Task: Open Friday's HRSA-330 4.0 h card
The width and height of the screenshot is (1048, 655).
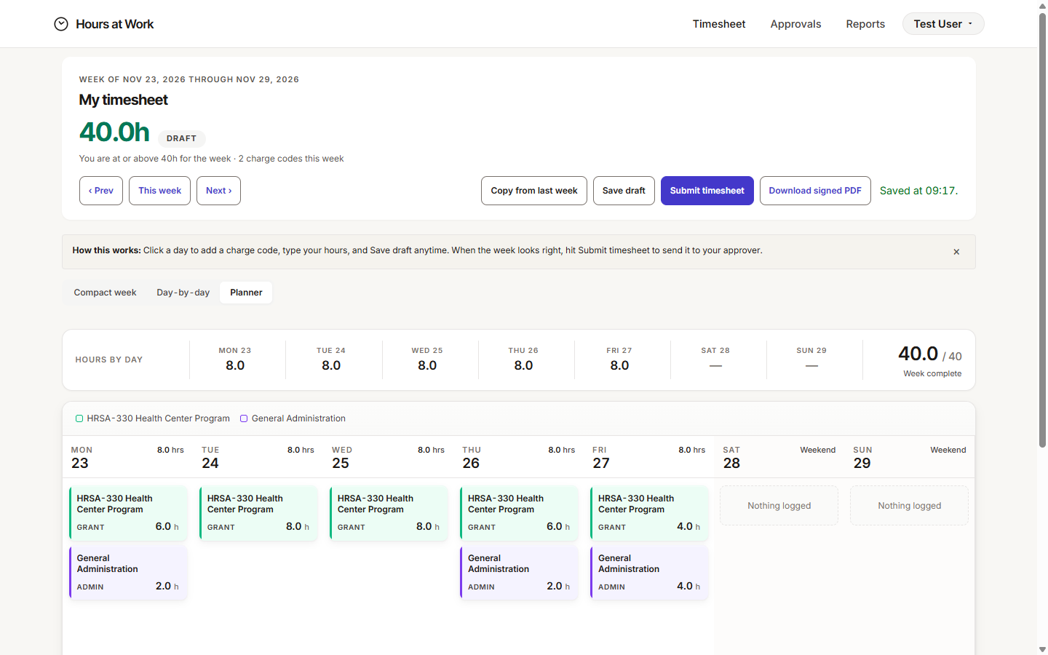Action: (649, 513)
